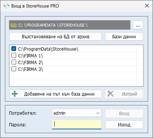The height and width of the screenshot is (138, 153).
Task: Browse database path with the ... button
Action: point(138,25)
